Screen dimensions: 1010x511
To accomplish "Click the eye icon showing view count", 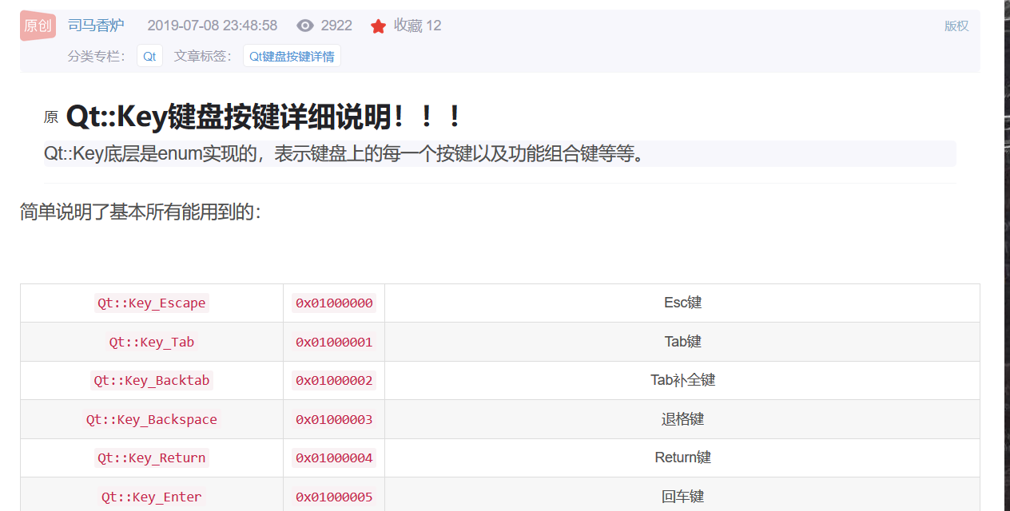I will [x=304, y=25].
